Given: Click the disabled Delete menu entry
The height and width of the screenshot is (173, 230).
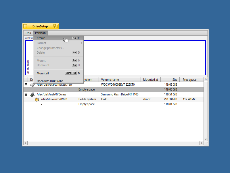Looking at the screenshot, I should [58, 52].
